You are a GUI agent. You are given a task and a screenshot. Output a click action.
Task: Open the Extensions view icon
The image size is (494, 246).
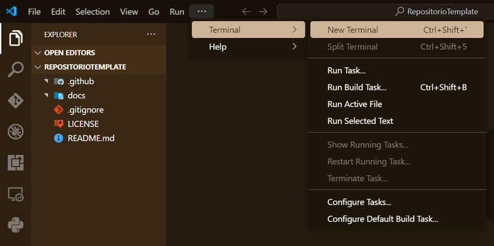[x=15, y=163]
